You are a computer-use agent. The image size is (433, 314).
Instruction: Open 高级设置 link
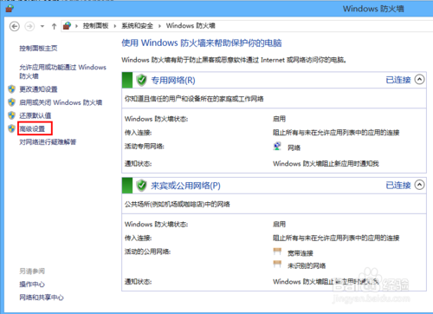tap(32, 128)
